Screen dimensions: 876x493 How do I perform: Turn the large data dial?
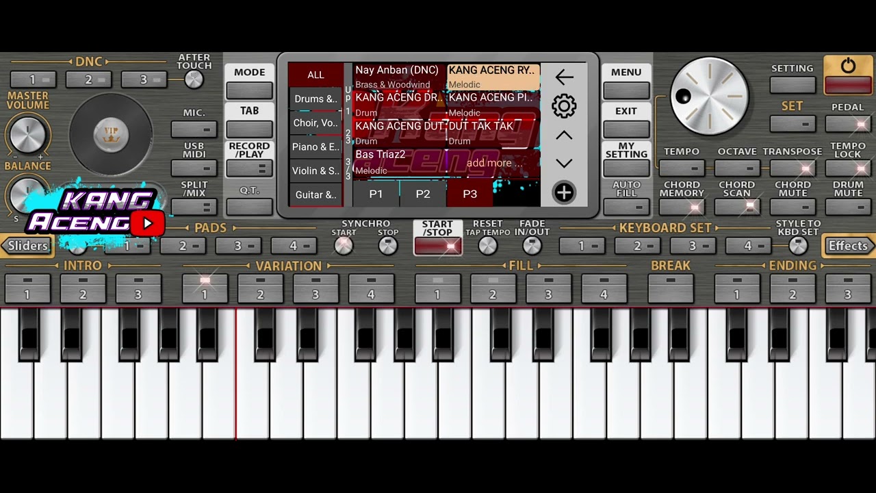[710, 96]
